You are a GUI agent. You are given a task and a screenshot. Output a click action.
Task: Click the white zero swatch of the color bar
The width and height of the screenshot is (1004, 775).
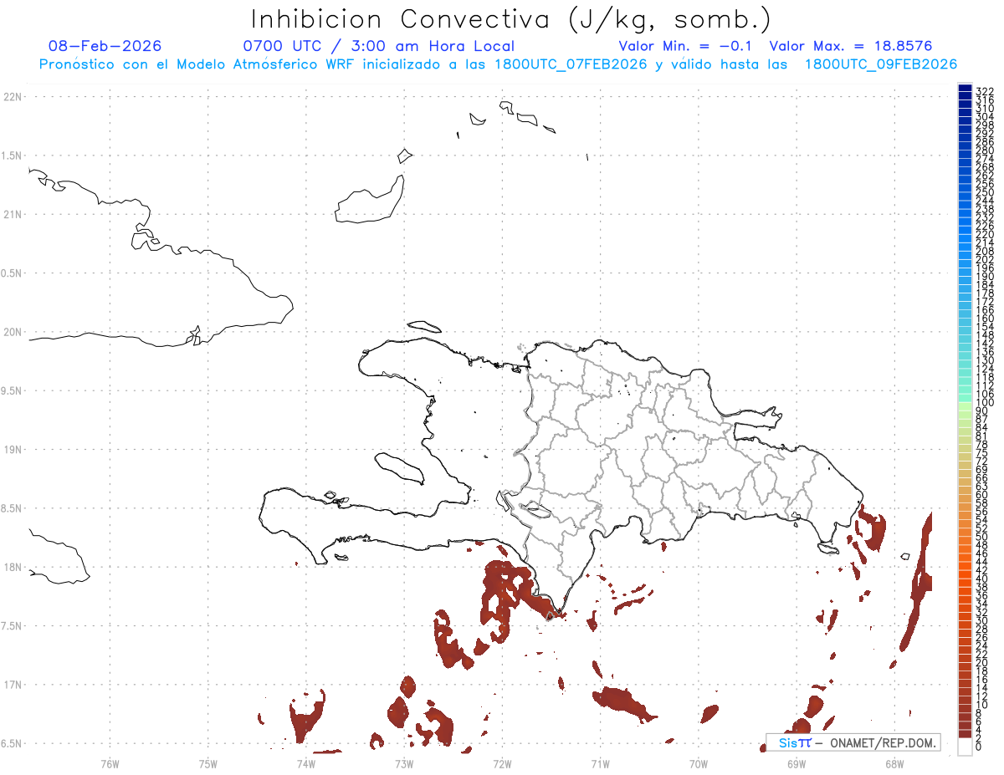pyautogui.click(x=965, y=747)
